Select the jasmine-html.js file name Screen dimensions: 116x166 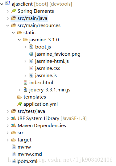tap(52, 61)
